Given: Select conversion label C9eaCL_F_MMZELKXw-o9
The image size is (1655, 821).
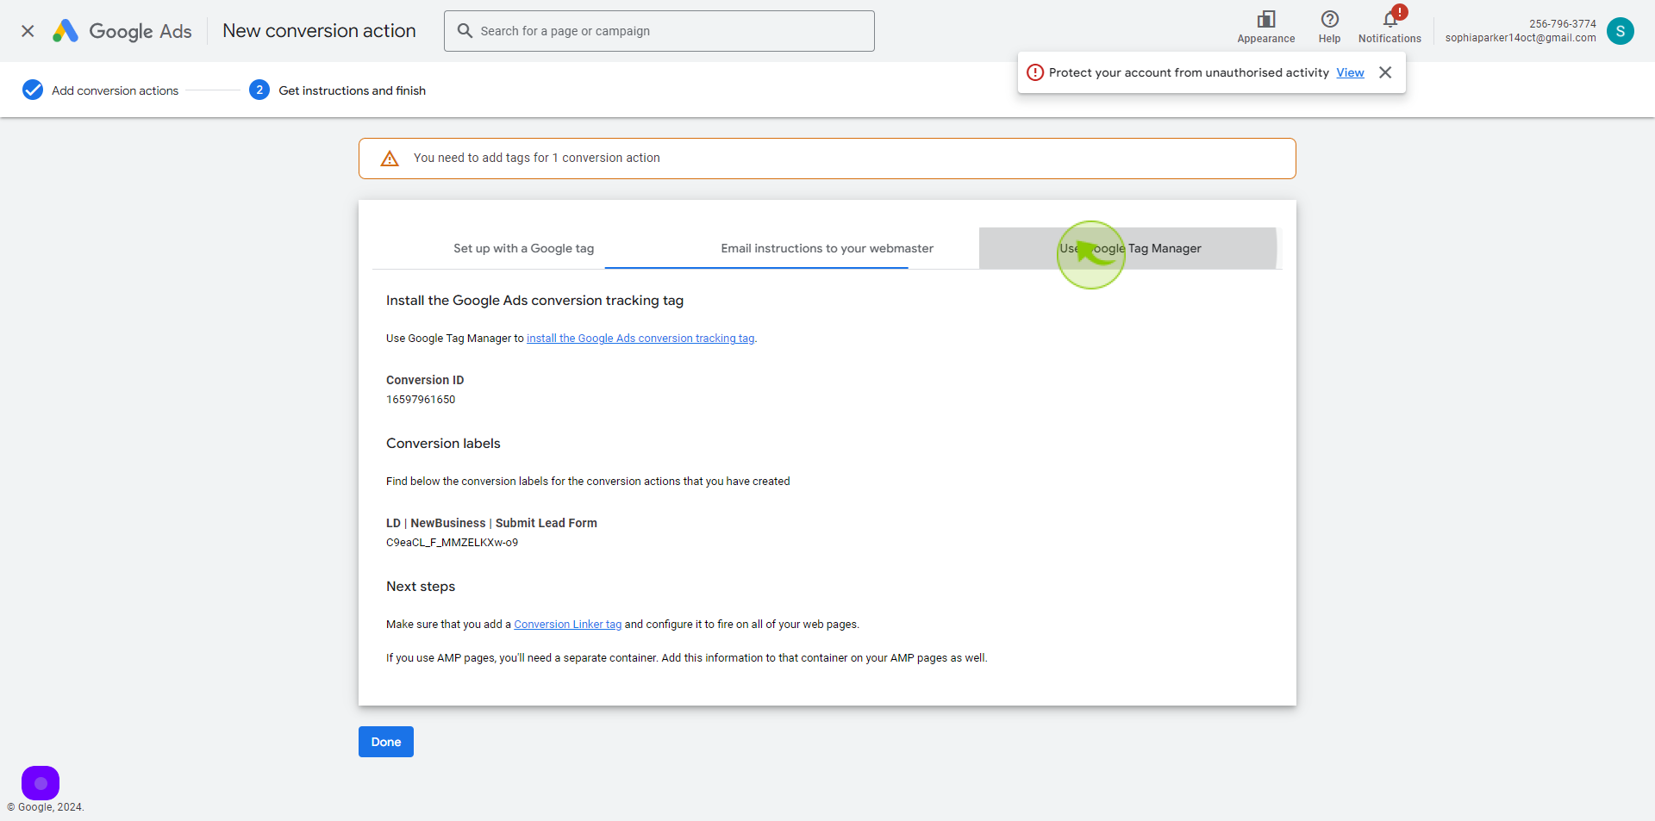Looking at the screenshot, I should click(452, 543).
